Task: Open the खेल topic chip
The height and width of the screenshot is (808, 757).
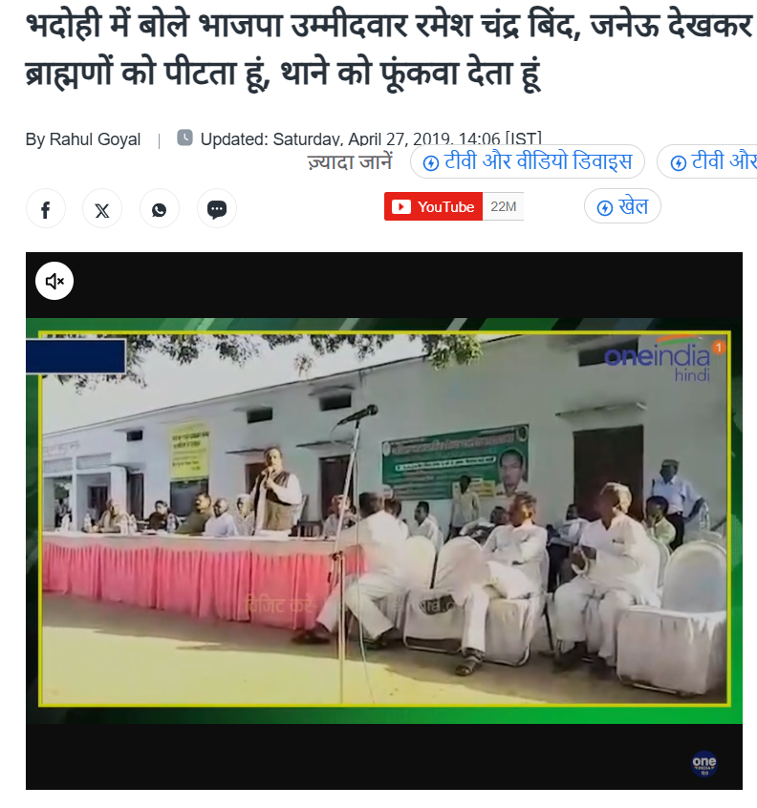Action: coord(622,206)
